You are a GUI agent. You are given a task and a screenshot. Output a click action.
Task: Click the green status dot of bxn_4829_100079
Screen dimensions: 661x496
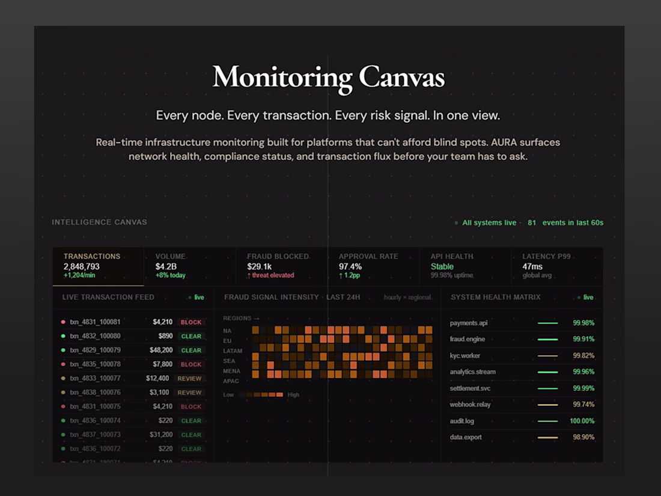(x=63, y=350)
